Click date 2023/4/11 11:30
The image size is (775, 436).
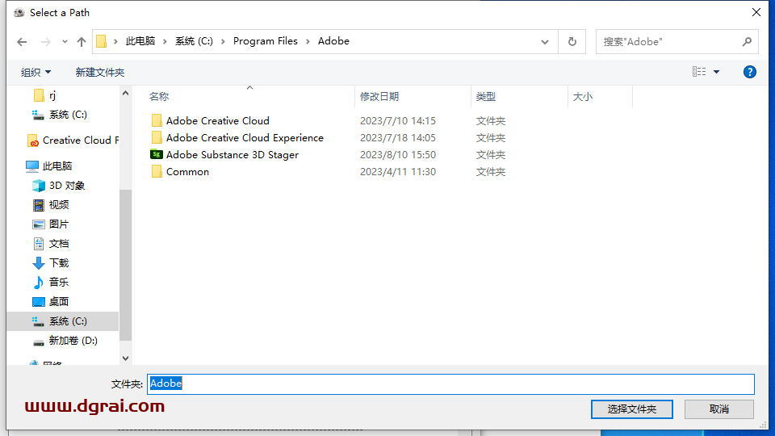[x=398, y=172]
